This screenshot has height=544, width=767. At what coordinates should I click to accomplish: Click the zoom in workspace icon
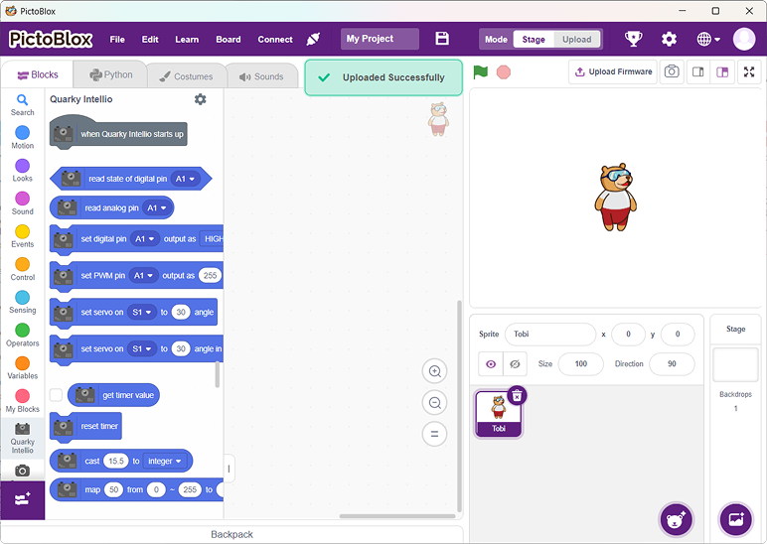[434, 372]
